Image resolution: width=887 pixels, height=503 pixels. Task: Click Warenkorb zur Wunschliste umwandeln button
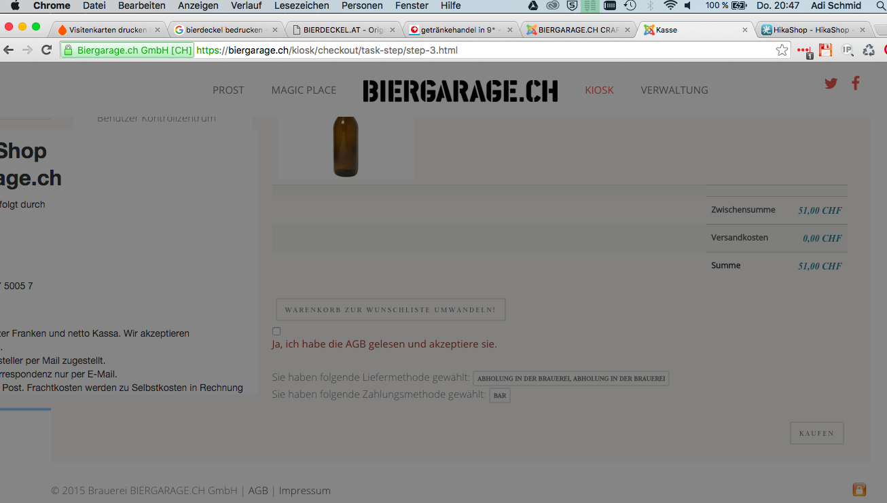point(391,310)
